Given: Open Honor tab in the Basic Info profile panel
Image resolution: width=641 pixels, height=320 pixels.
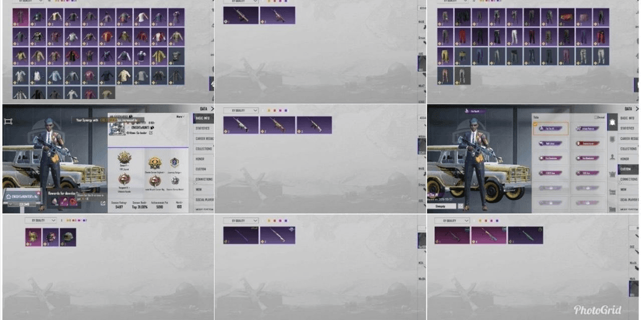Looking at the screenshot, I should tap(203, 159).
